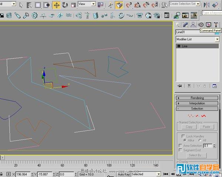Open the Modifier List dropdown

point(217,39)
